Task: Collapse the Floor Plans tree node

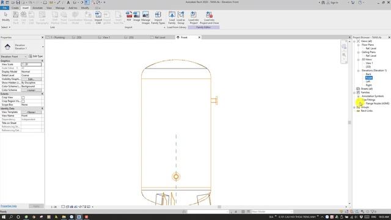Action: (x=359, y=45)
